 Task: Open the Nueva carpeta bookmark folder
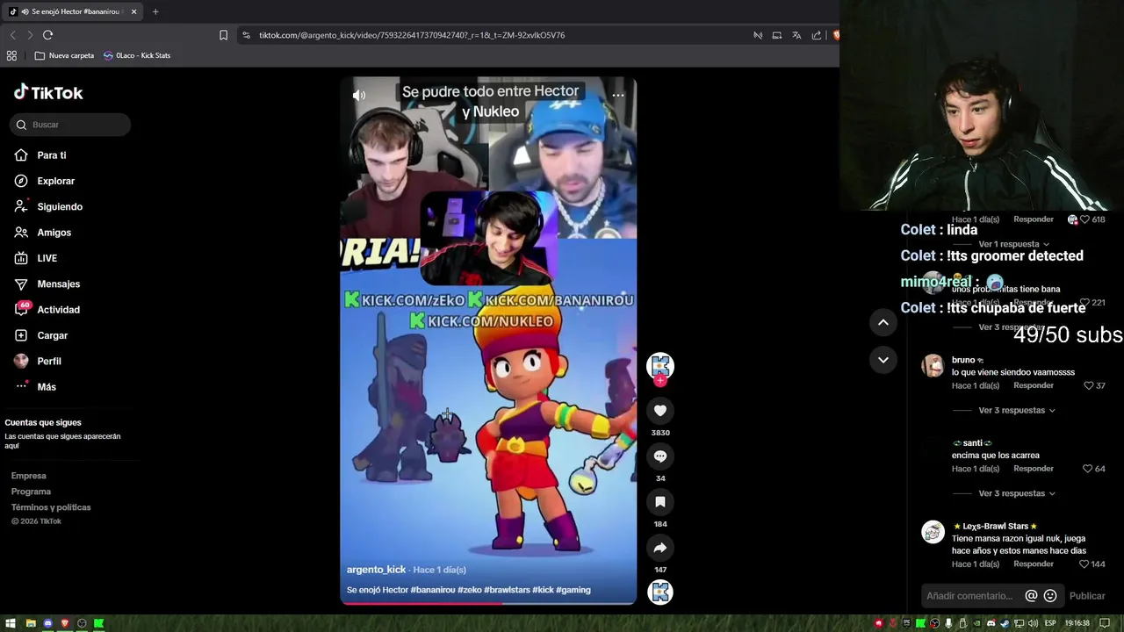coord(64,55)
